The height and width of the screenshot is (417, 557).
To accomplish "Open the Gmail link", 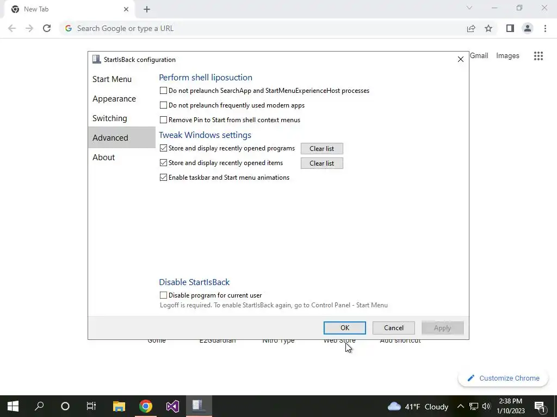I will (479, 56).
